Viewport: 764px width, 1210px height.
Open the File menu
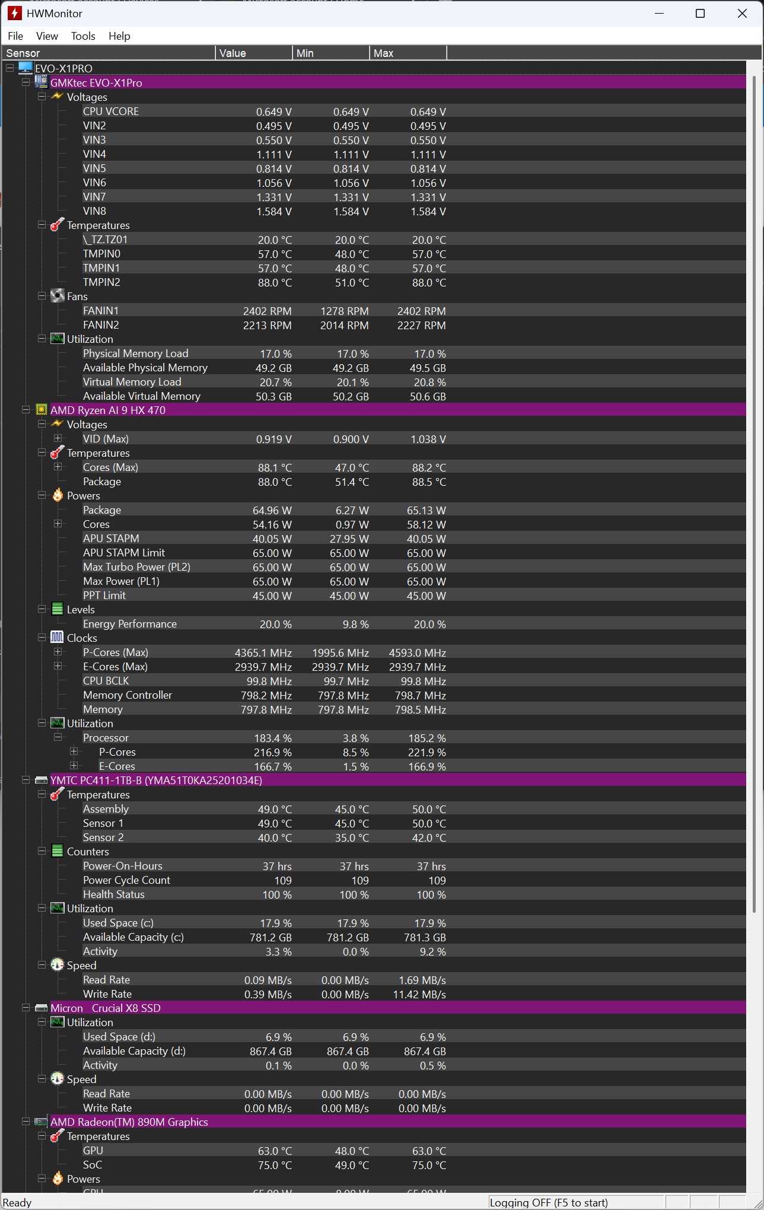[15, 36]
